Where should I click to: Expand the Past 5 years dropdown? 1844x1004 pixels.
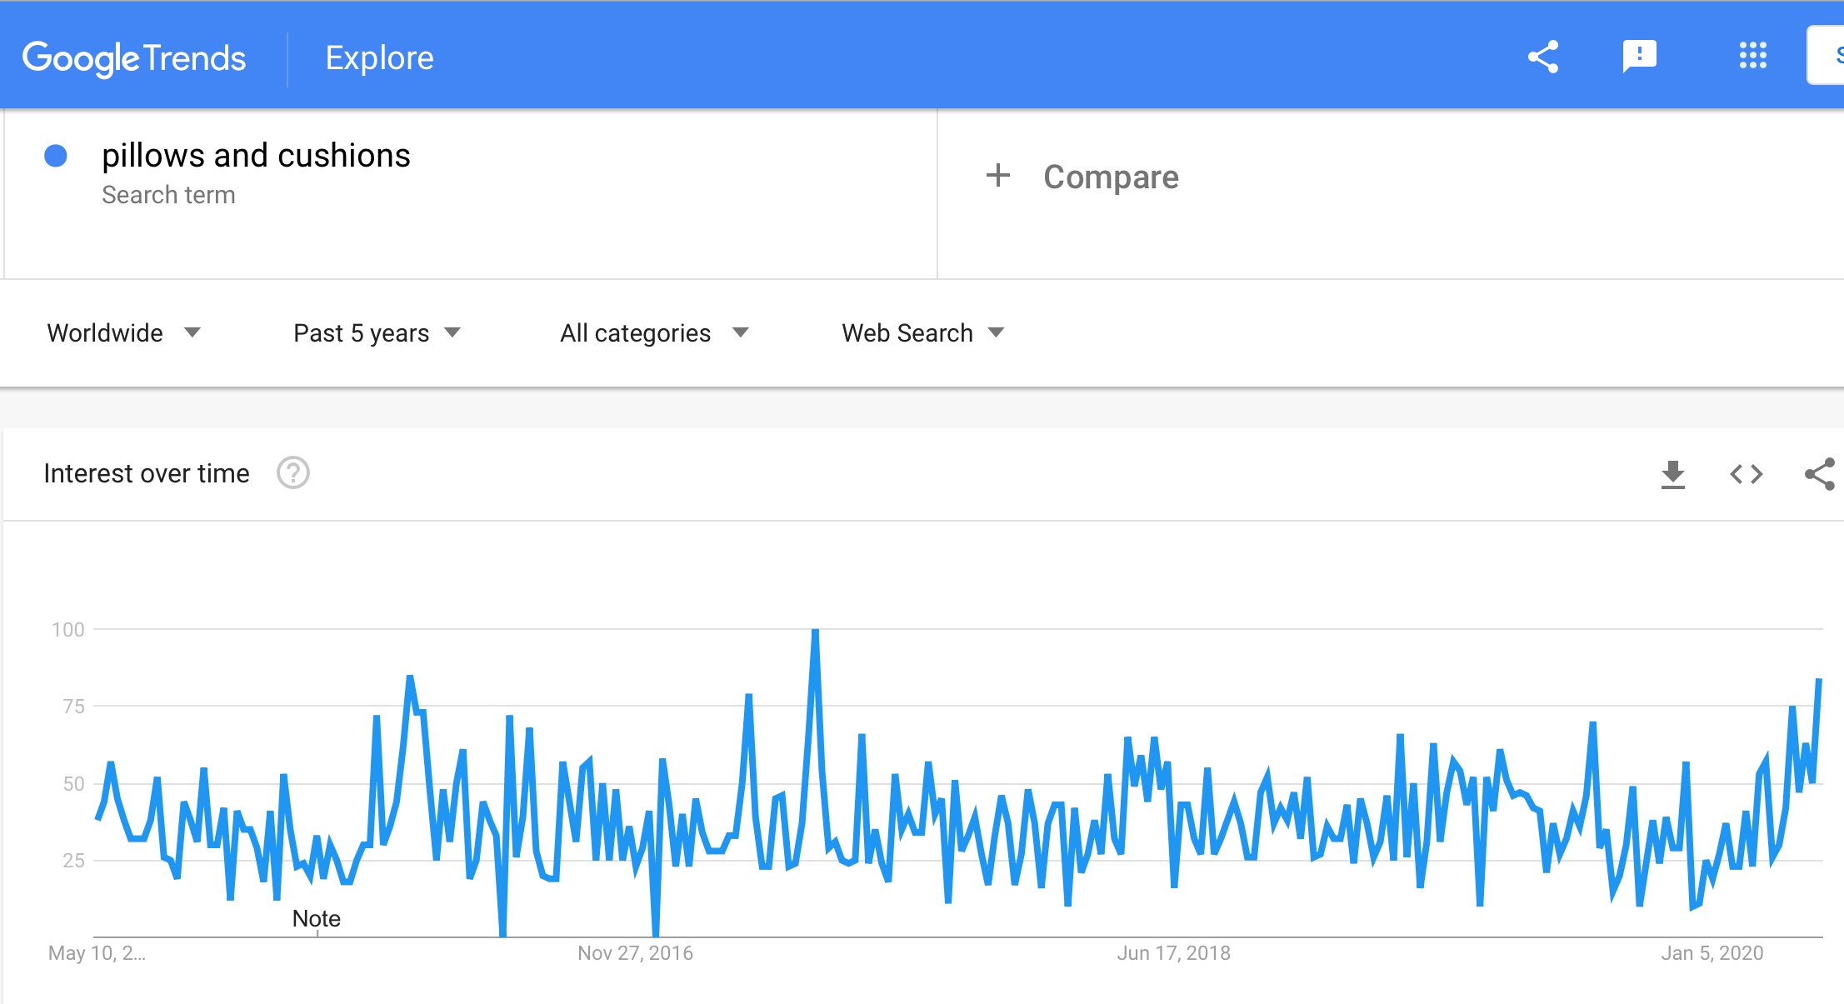[x=377, y=333]
